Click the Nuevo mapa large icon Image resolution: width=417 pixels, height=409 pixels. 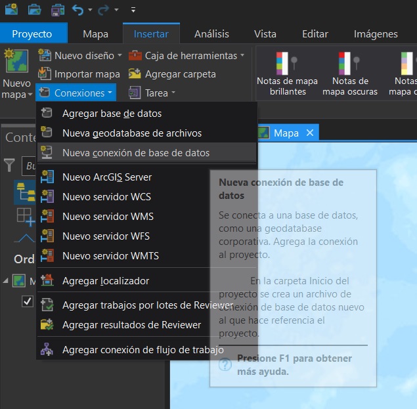[16, 61]
